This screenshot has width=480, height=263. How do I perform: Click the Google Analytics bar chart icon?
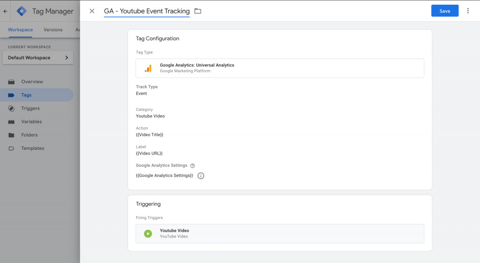click(x=148, y=68)
